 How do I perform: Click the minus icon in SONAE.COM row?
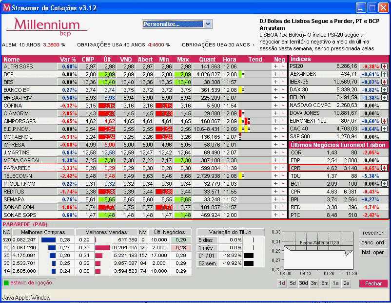pyautogui.click(x=283, y=207)
